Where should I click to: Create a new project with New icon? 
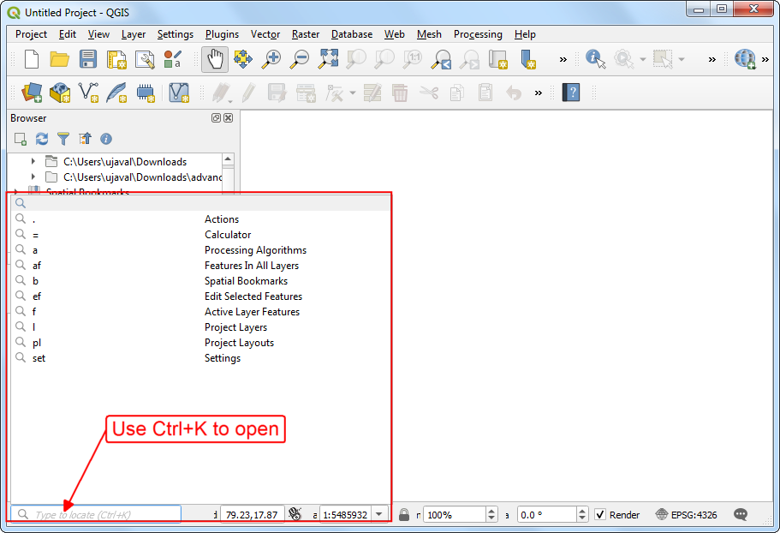pos(32,59)
